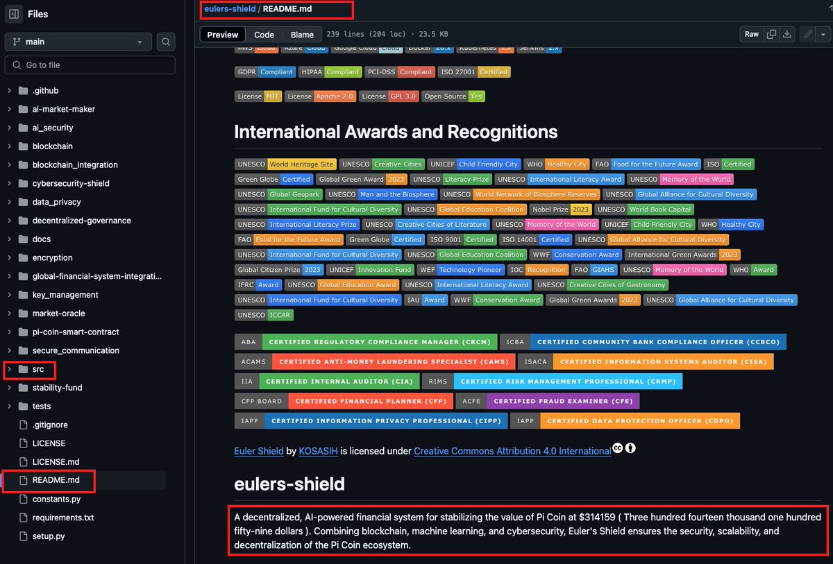Image resolution: width=833 pixels, height=564 pixels.
Task: Click the International Awards and Recognitions heading
Action: click(396, 132)
